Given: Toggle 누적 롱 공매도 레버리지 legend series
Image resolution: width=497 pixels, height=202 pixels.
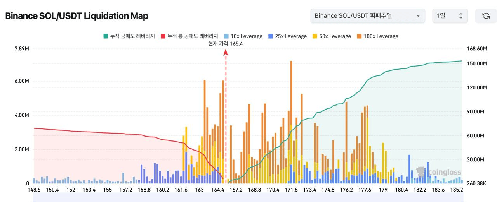Looking at the screenshot, I should 189,36.
